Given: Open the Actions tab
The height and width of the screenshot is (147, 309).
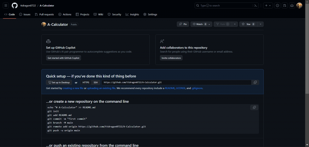Looking at the screenshot, I should pos(65,14).
